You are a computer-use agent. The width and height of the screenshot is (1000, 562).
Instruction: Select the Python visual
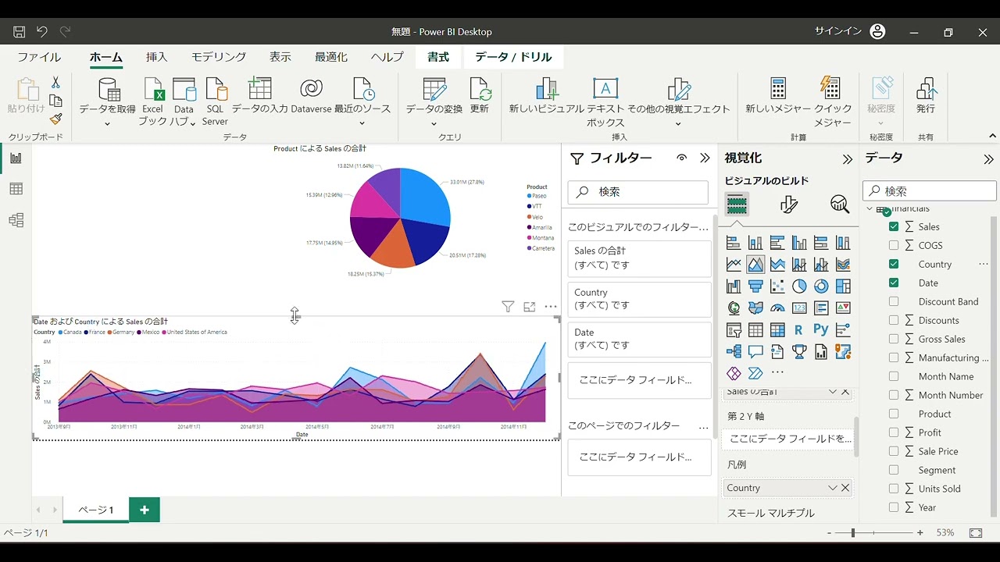(821, 330)
